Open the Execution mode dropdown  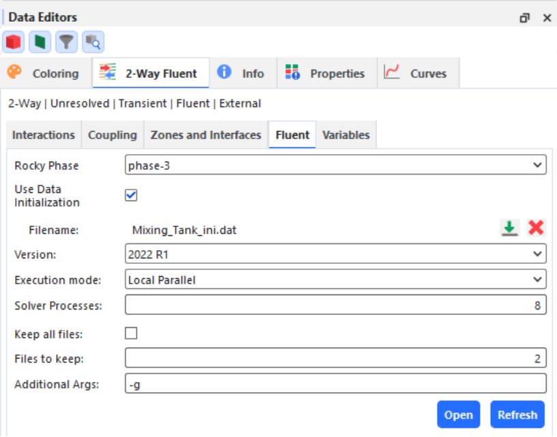[335, 280]
